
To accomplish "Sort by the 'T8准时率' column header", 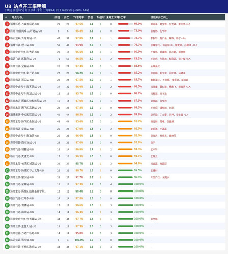I will (78, 17).
